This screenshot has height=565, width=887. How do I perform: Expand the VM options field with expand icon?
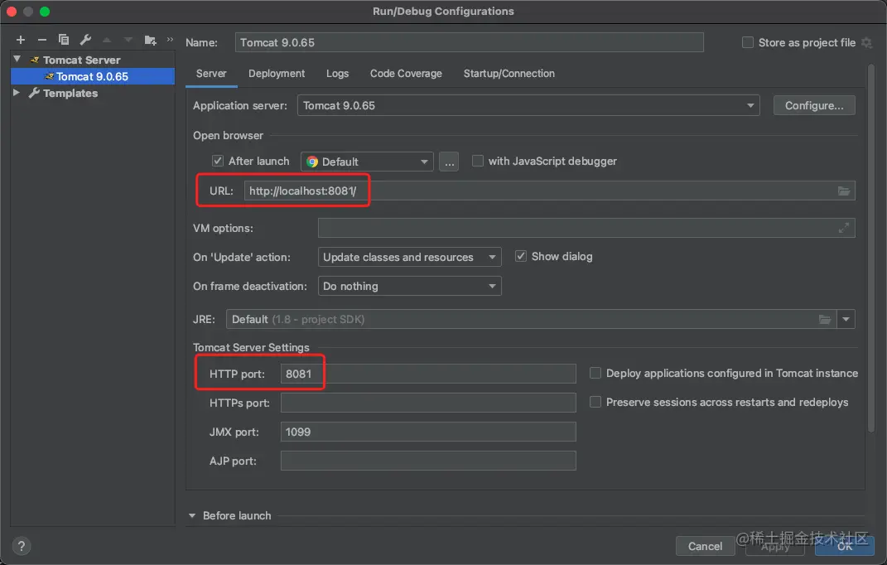pos(843,228)
